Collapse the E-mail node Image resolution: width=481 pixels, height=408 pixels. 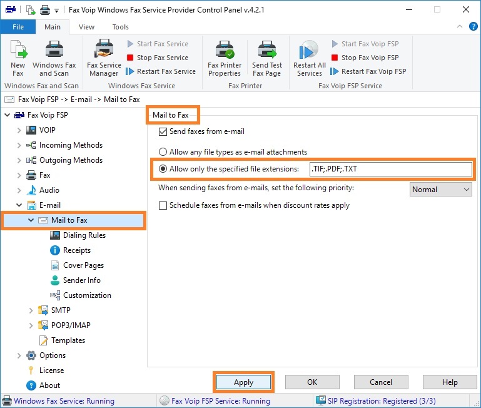(x=19, y=205)
